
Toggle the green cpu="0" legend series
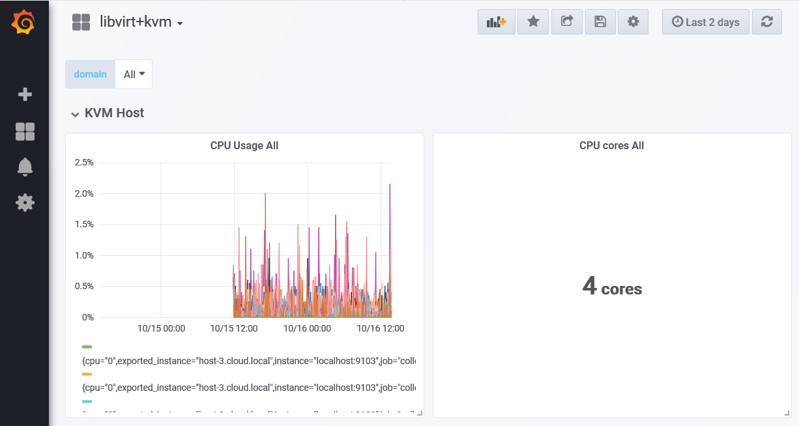pyautogui.click(x=87, y=347)
